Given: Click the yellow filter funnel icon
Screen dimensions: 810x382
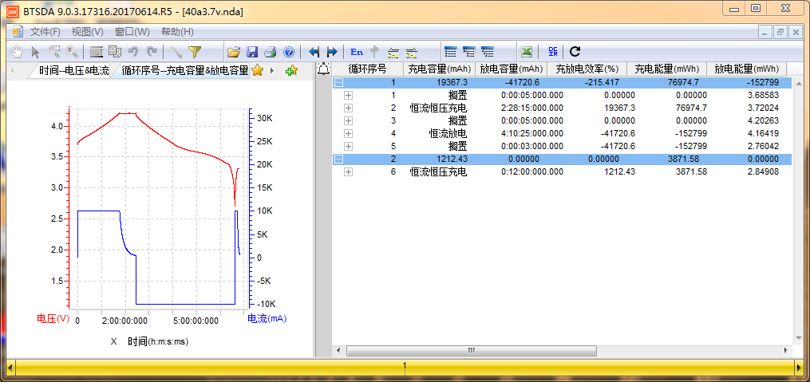Looking at the screenshot, I should (x=194, y=52).
